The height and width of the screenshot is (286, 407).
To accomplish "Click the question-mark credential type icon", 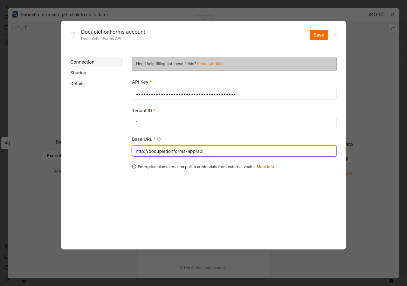I will pos(73,35).
